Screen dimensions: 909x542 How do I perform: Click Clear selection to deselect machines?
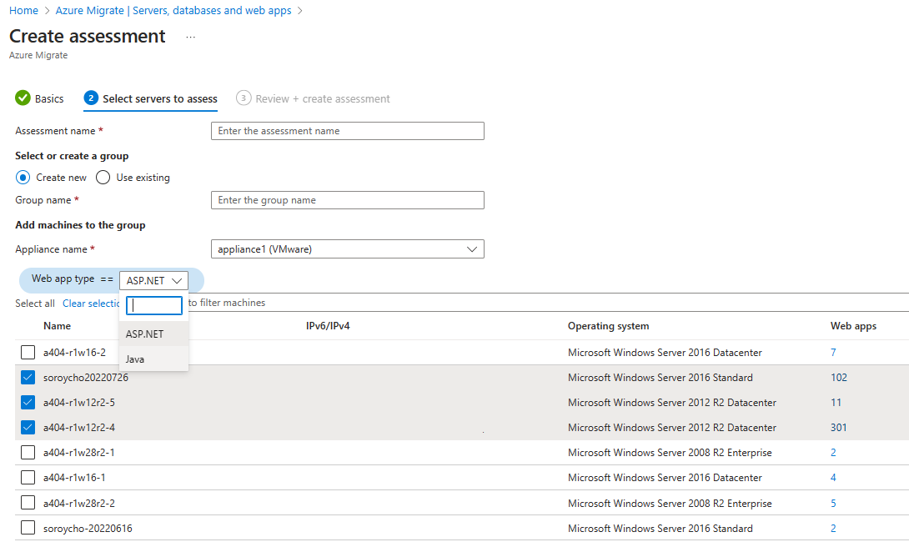[x=91, y=303]
